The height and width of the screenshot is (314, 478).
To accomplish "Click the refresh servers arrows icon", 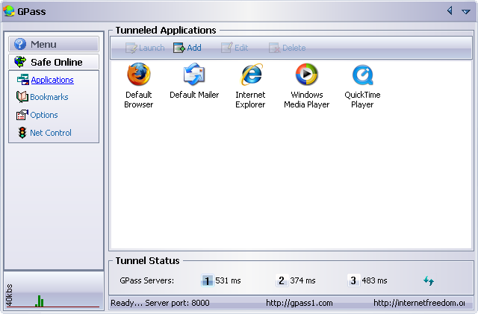I will pos(429,280).
